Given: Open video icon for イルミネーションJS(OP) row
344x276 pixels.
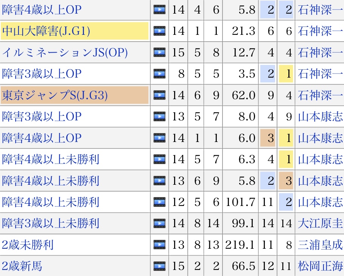Looking at the screenshot, I should (160, 52).
